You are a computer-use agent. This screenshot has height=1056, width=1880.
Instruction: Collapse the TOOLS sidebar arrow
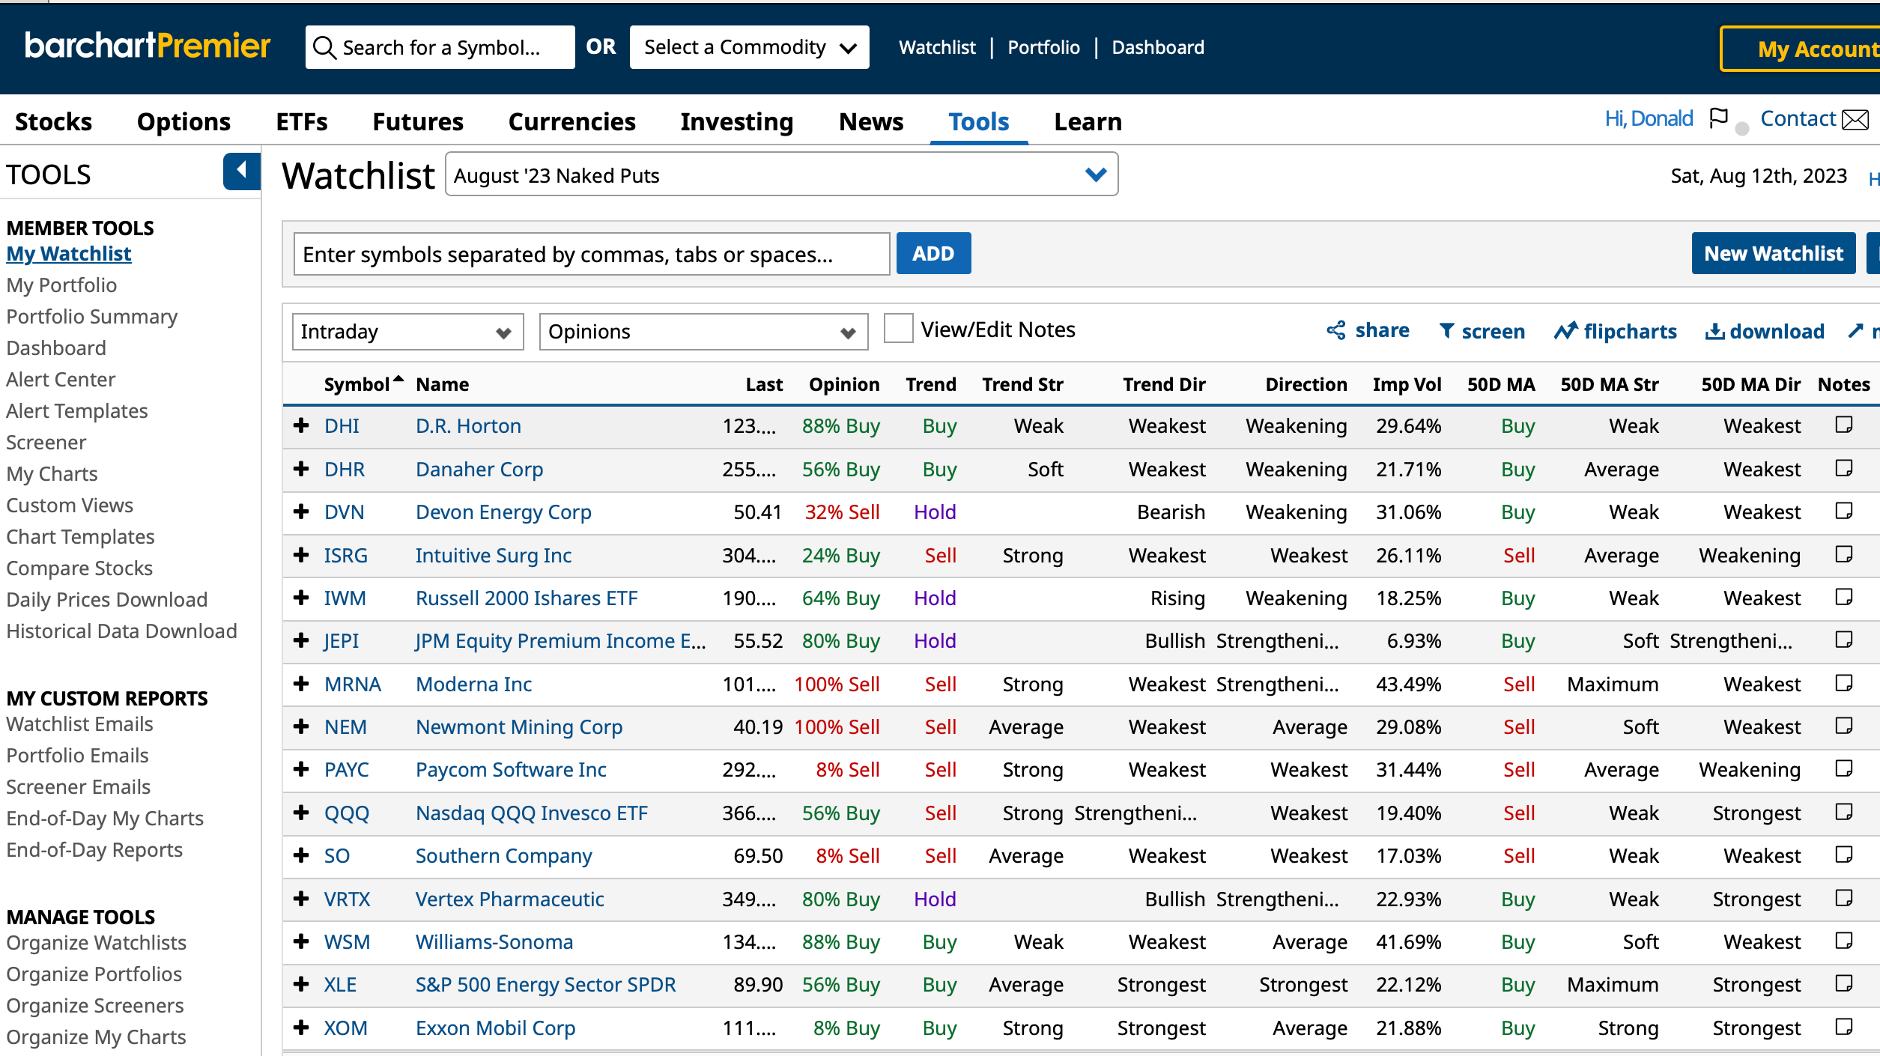pyautogui.click(x=241, y=171)
